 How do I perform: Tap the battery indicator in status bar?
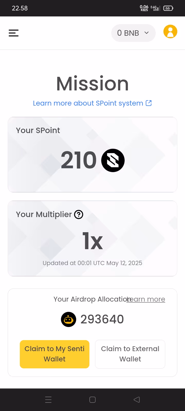tap(168, 8)
